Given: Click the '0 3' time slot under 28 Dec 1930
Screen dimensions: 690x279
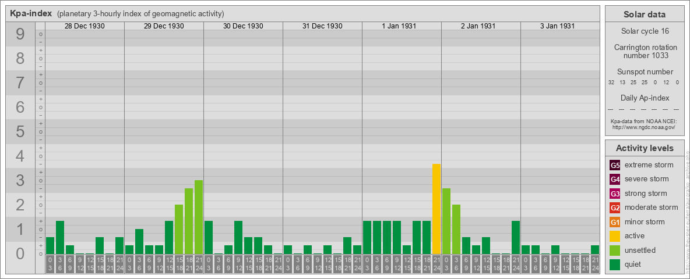Looking at the screenshot, I should 50,265.
